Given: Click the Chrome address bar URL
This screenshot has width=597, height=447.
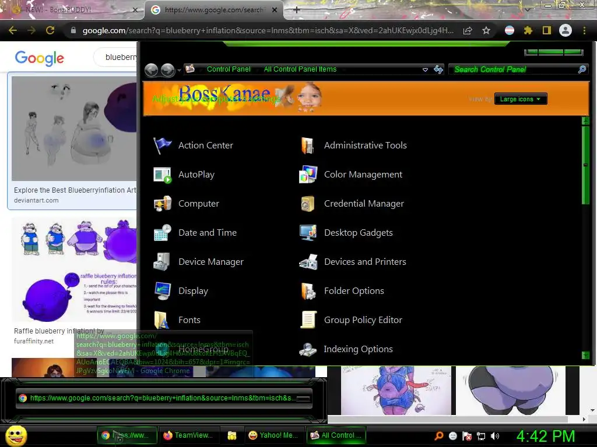Looking at the screenshot, I should (x=268, y=30).
